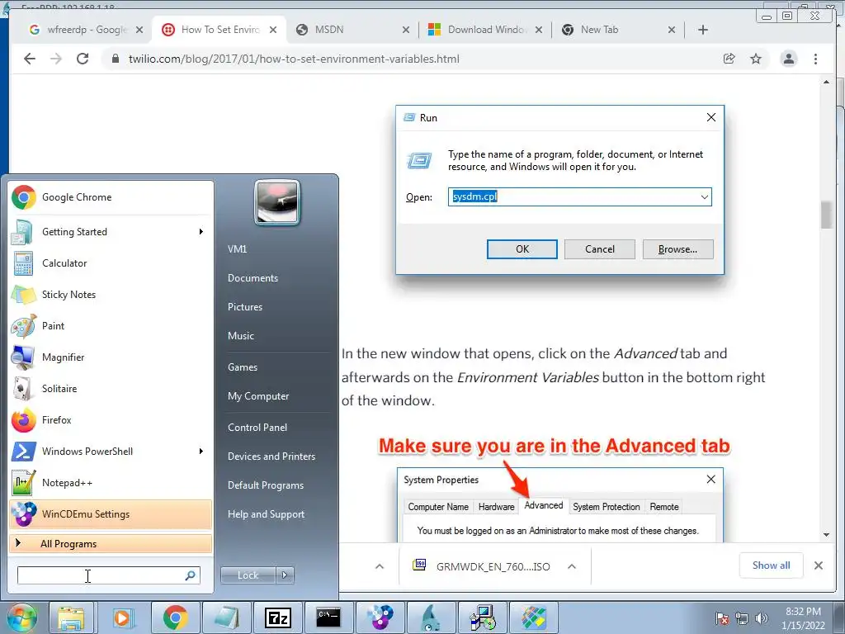
Task: Click the taskbar clock showing 8:32 PM
Action: pyautogui.click(x=803, y=618)
